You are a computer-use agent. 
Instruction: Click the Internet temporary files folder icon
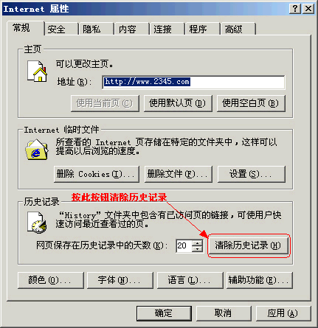[x=37, y=150]
